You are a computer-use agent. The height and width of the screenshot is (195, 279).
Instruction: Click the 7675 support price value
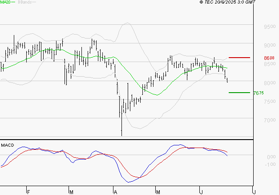(259, 93)
